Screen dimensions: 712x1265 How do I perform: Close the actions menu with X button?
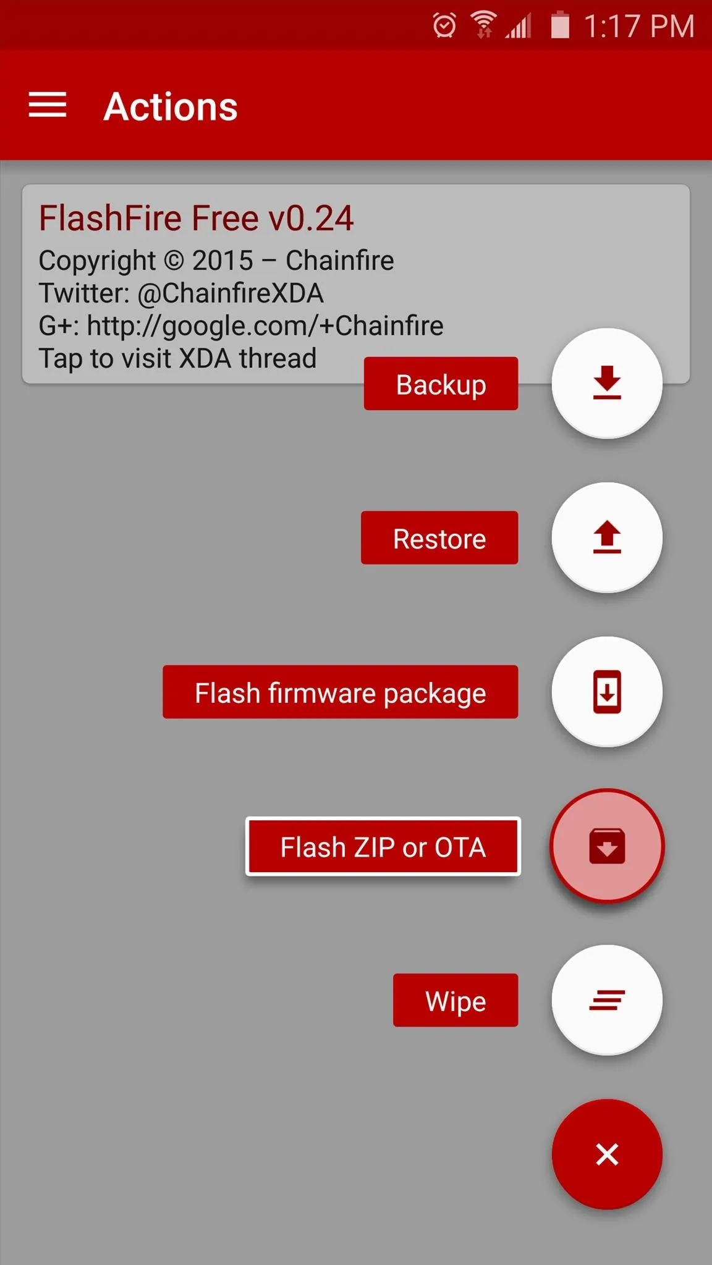click(x=607, y=1154)
